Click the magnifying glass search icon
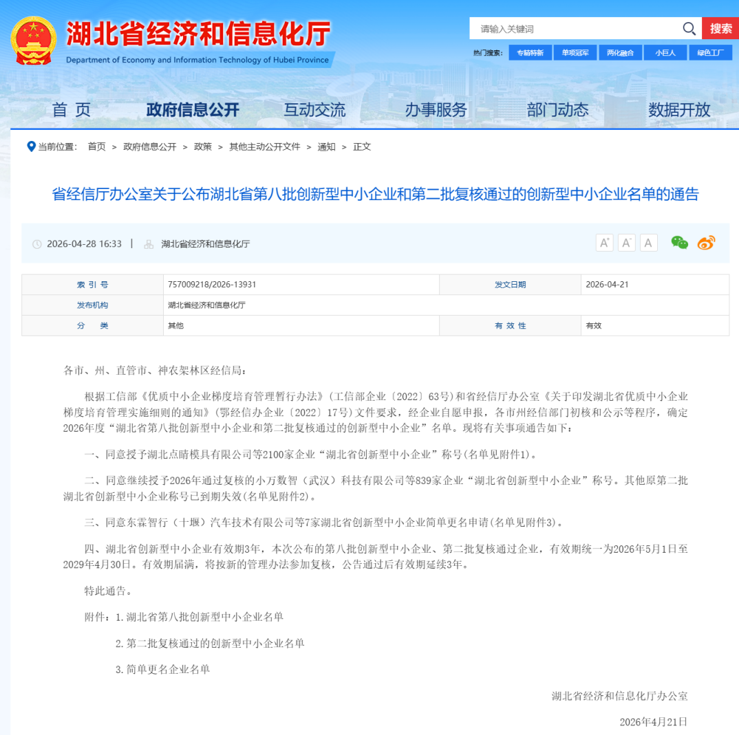 point(689,29)
